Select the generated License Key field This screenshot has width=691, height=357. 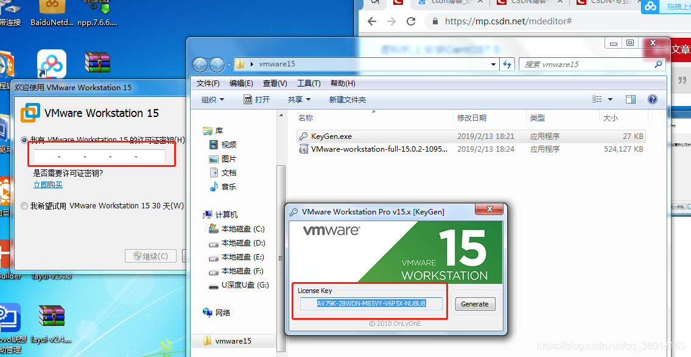tap(371, 303)
